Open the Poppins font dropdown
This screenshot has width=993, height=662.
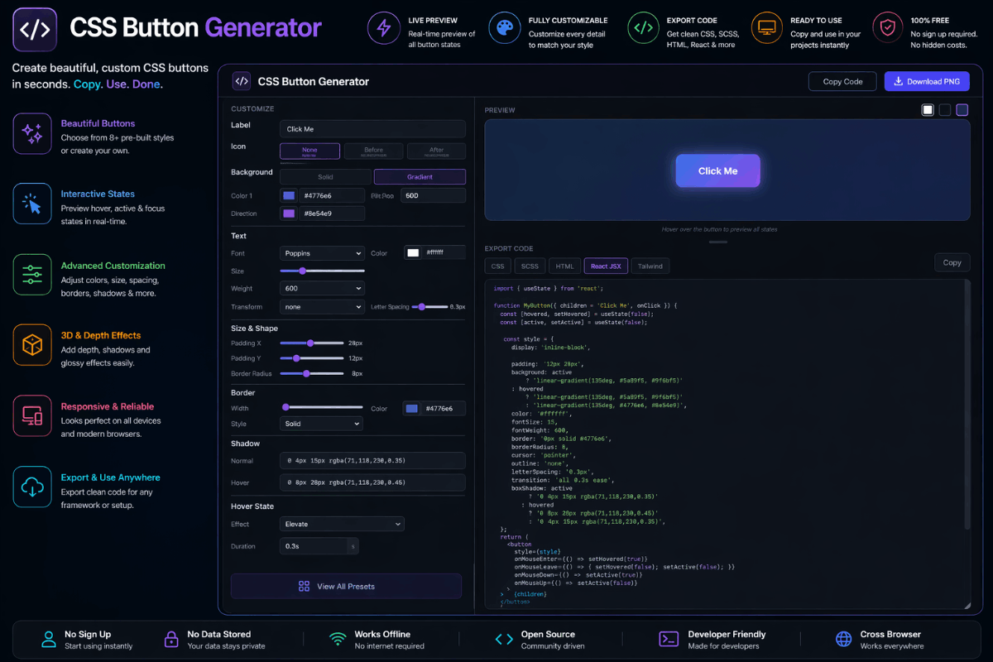322,253
